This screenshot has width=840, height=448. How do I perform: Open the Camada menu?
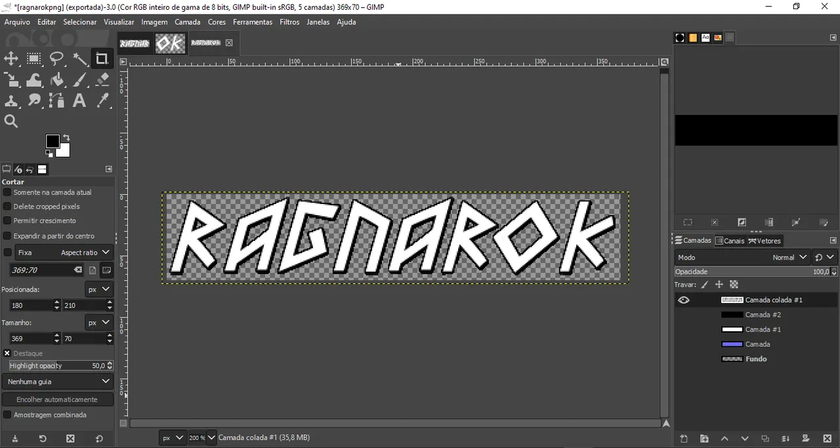[x=188, y=22]
